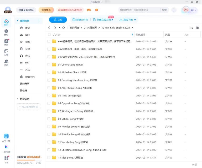The image size is (202, 168).
Task: Check the box for 04 ABC Phonics Song
Action: pos(49,88)
